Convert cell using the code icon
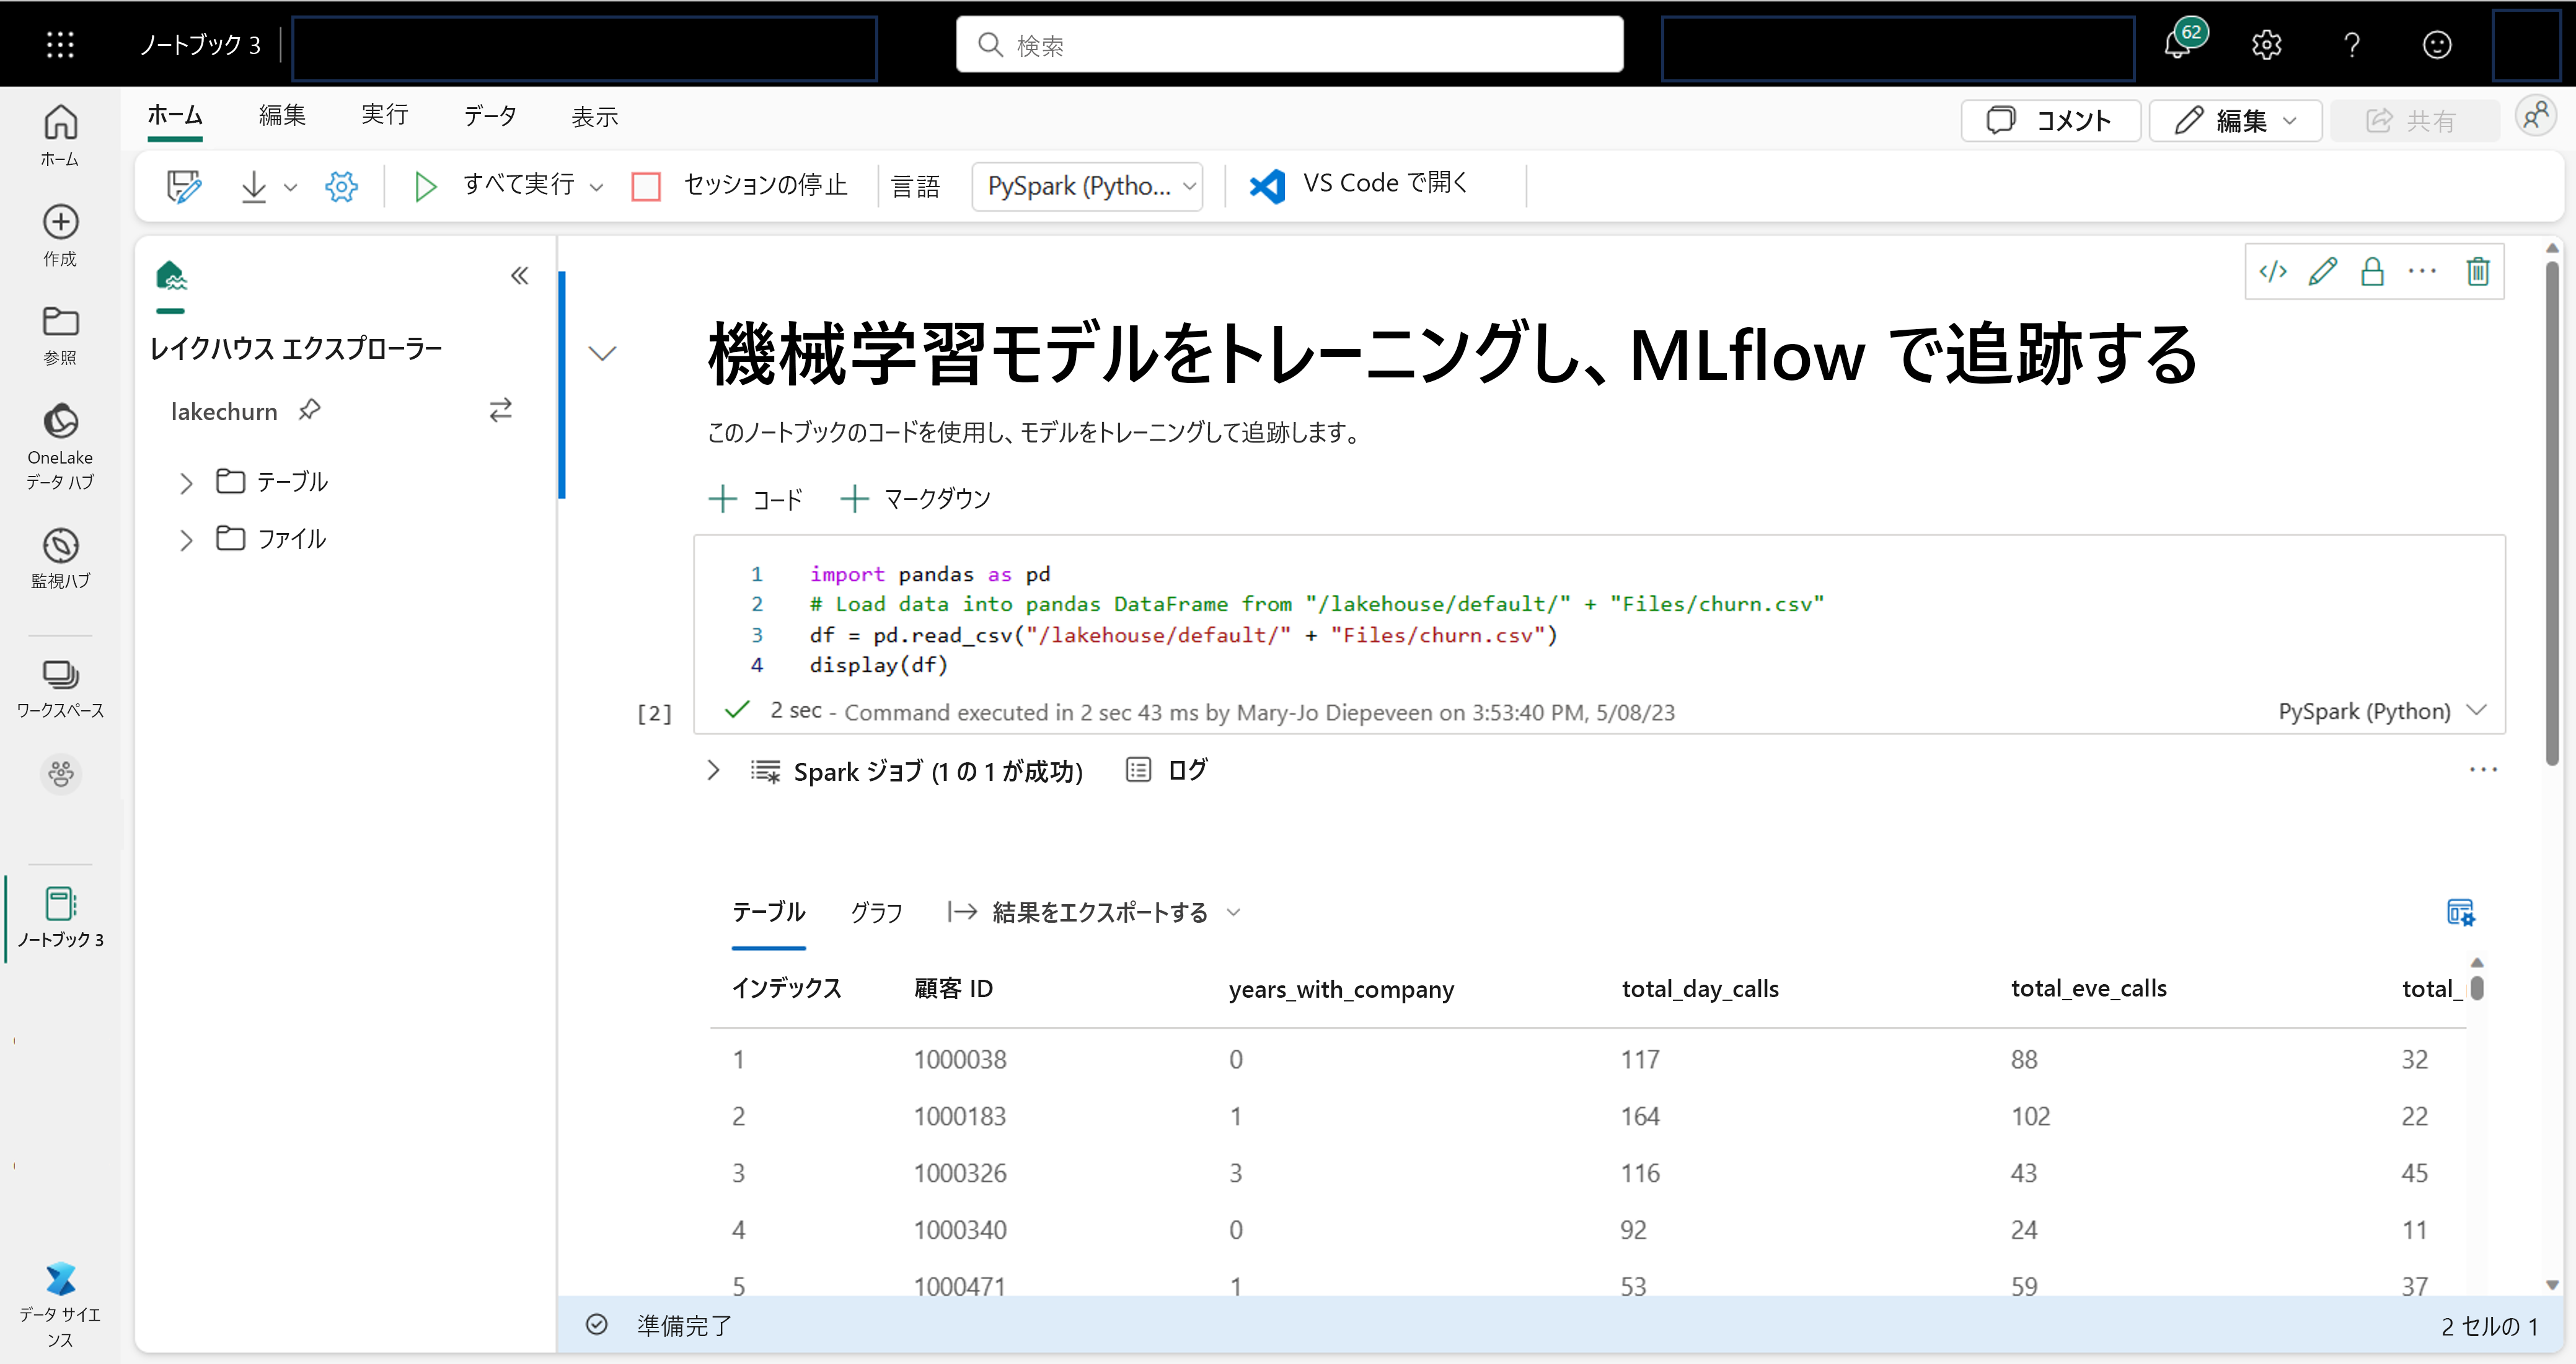The image size is (2576, 1364). pos(2273,271)
